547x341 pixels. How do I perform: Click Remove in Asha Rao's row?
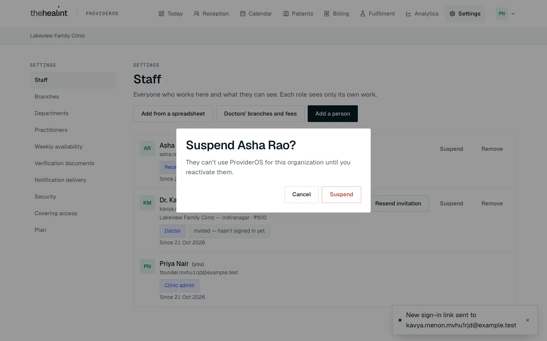tap(492, 149)
